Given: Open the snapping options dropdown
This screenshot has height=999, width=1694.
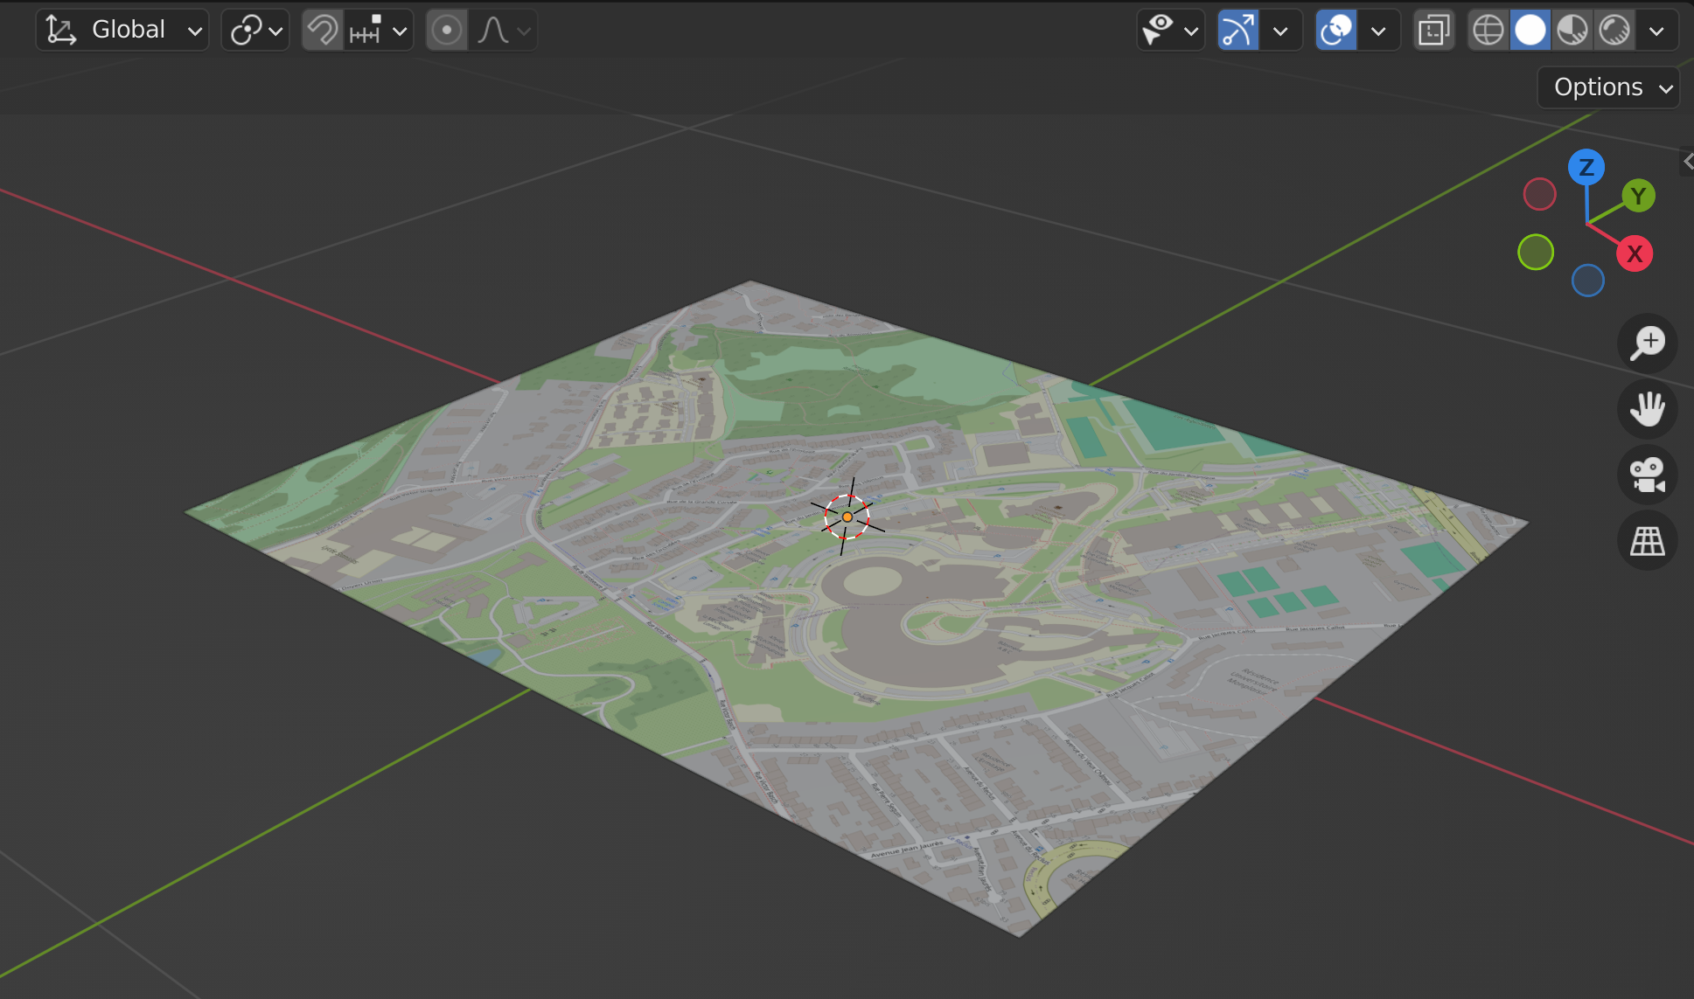Looking at the screenshot, I should (378, 30).
